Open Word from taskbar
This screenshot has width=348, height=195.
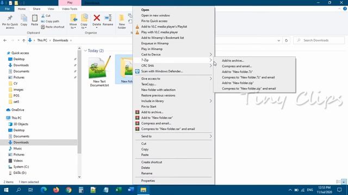click(x=131, y=190)
